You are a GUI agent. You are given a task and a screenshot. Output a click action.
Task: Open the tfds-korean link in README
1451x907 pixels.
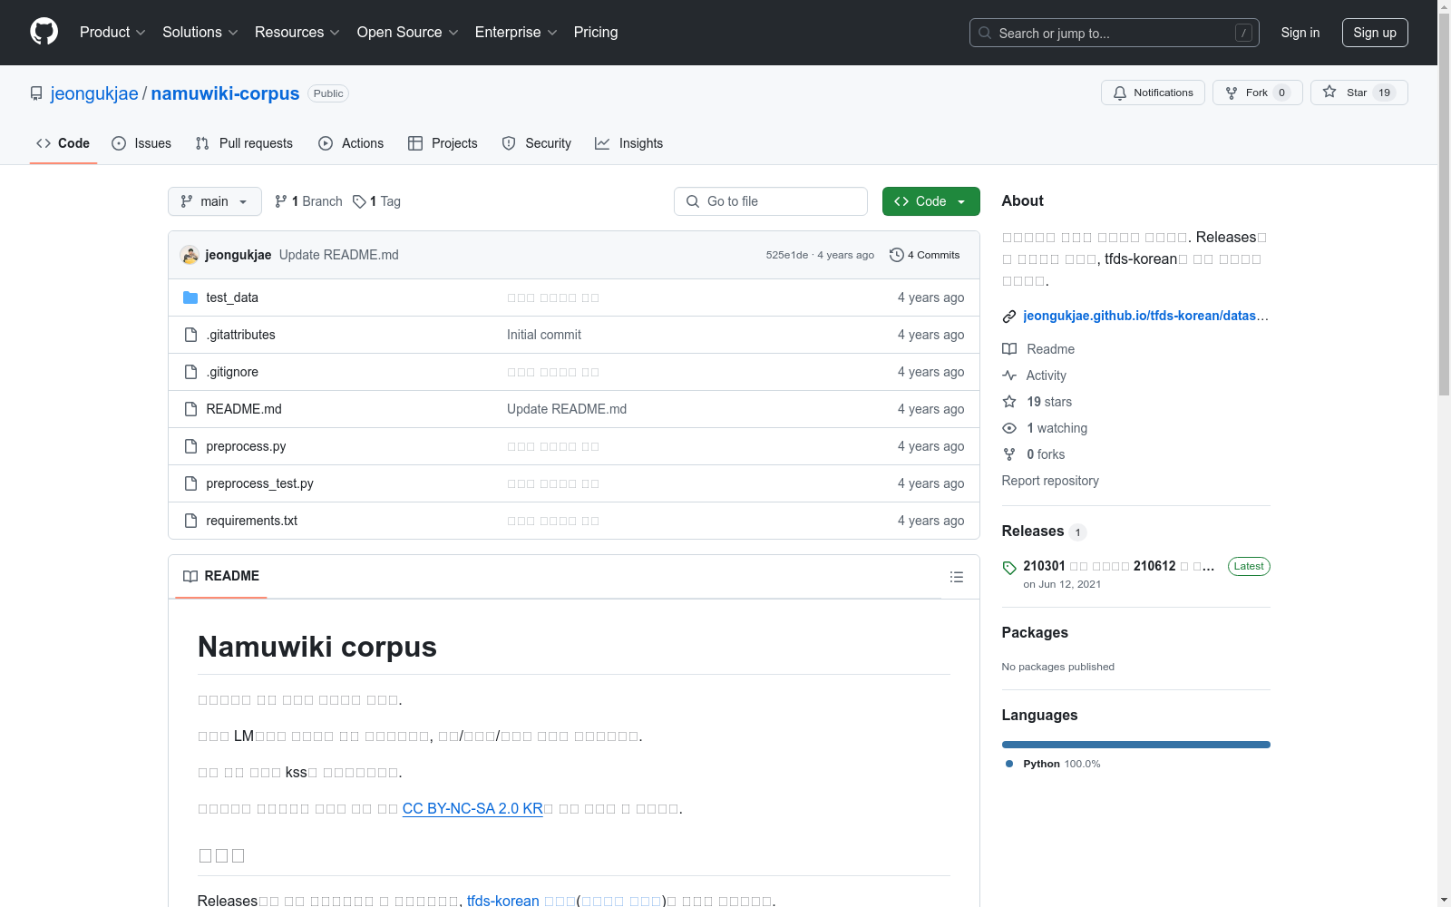tap(503, 901)
